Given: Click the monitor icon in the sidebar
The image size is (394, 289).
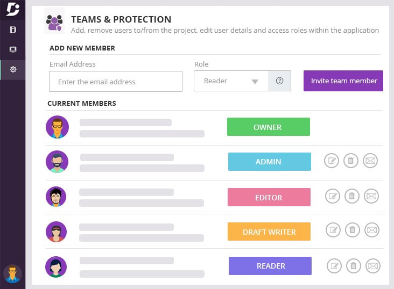Looking at the screenshot, I should [13, 49].
